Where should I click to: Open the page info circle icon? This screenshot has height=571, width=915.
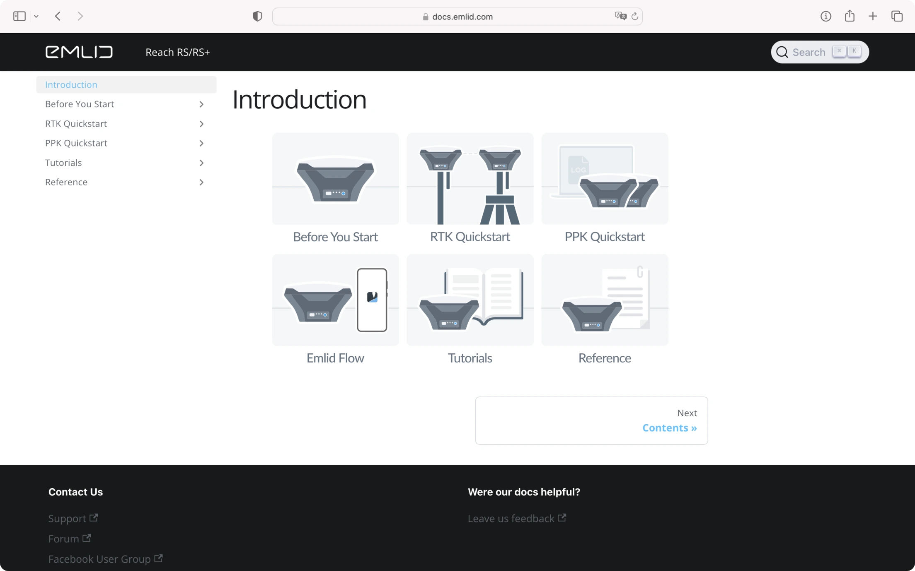[x=826, y=16]
